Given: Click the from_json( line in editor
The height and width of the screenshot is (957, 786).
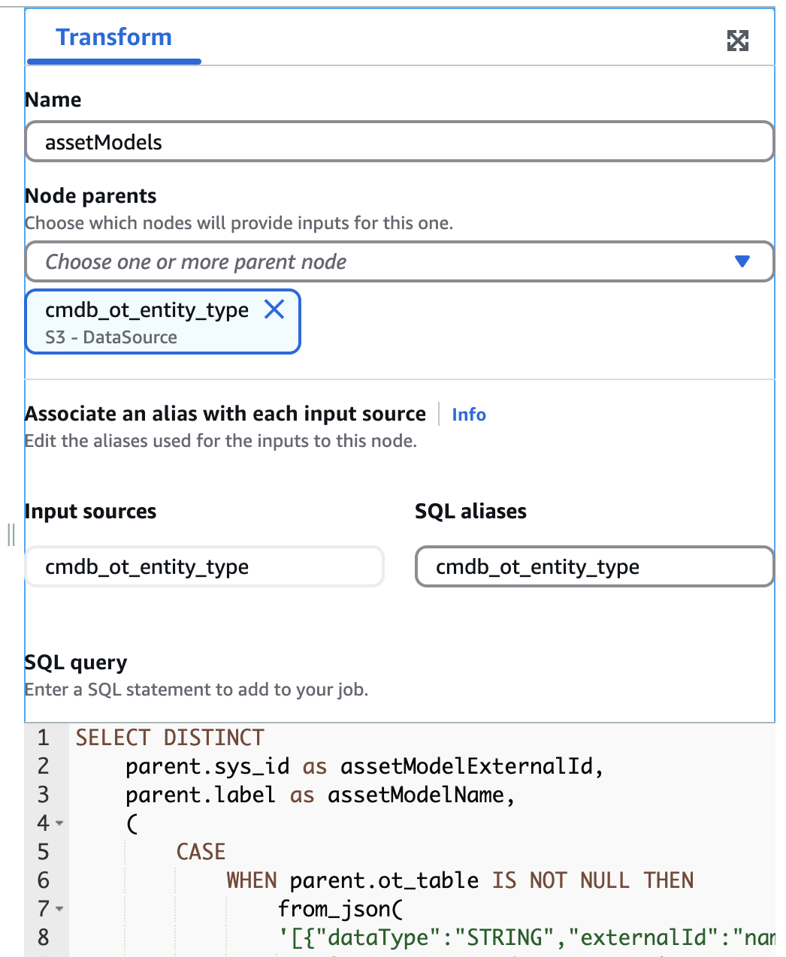Looking at the screenshot, I should click(x=340, y=909).
